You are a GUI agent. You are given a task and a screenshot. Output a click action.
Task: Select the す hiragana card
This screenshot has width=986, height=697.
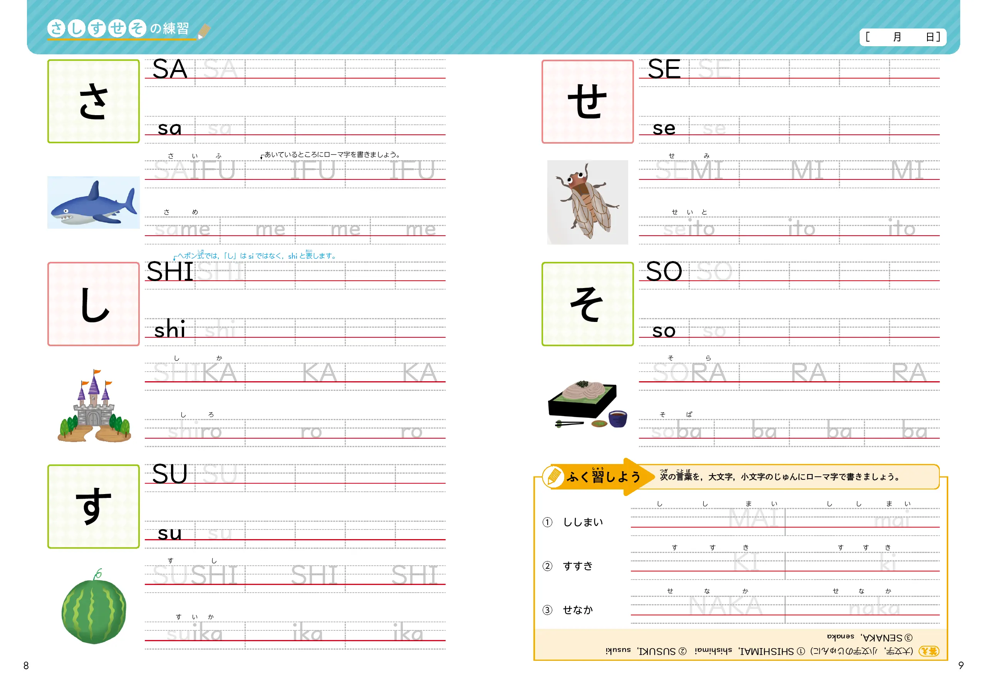[x=94, y=506]
